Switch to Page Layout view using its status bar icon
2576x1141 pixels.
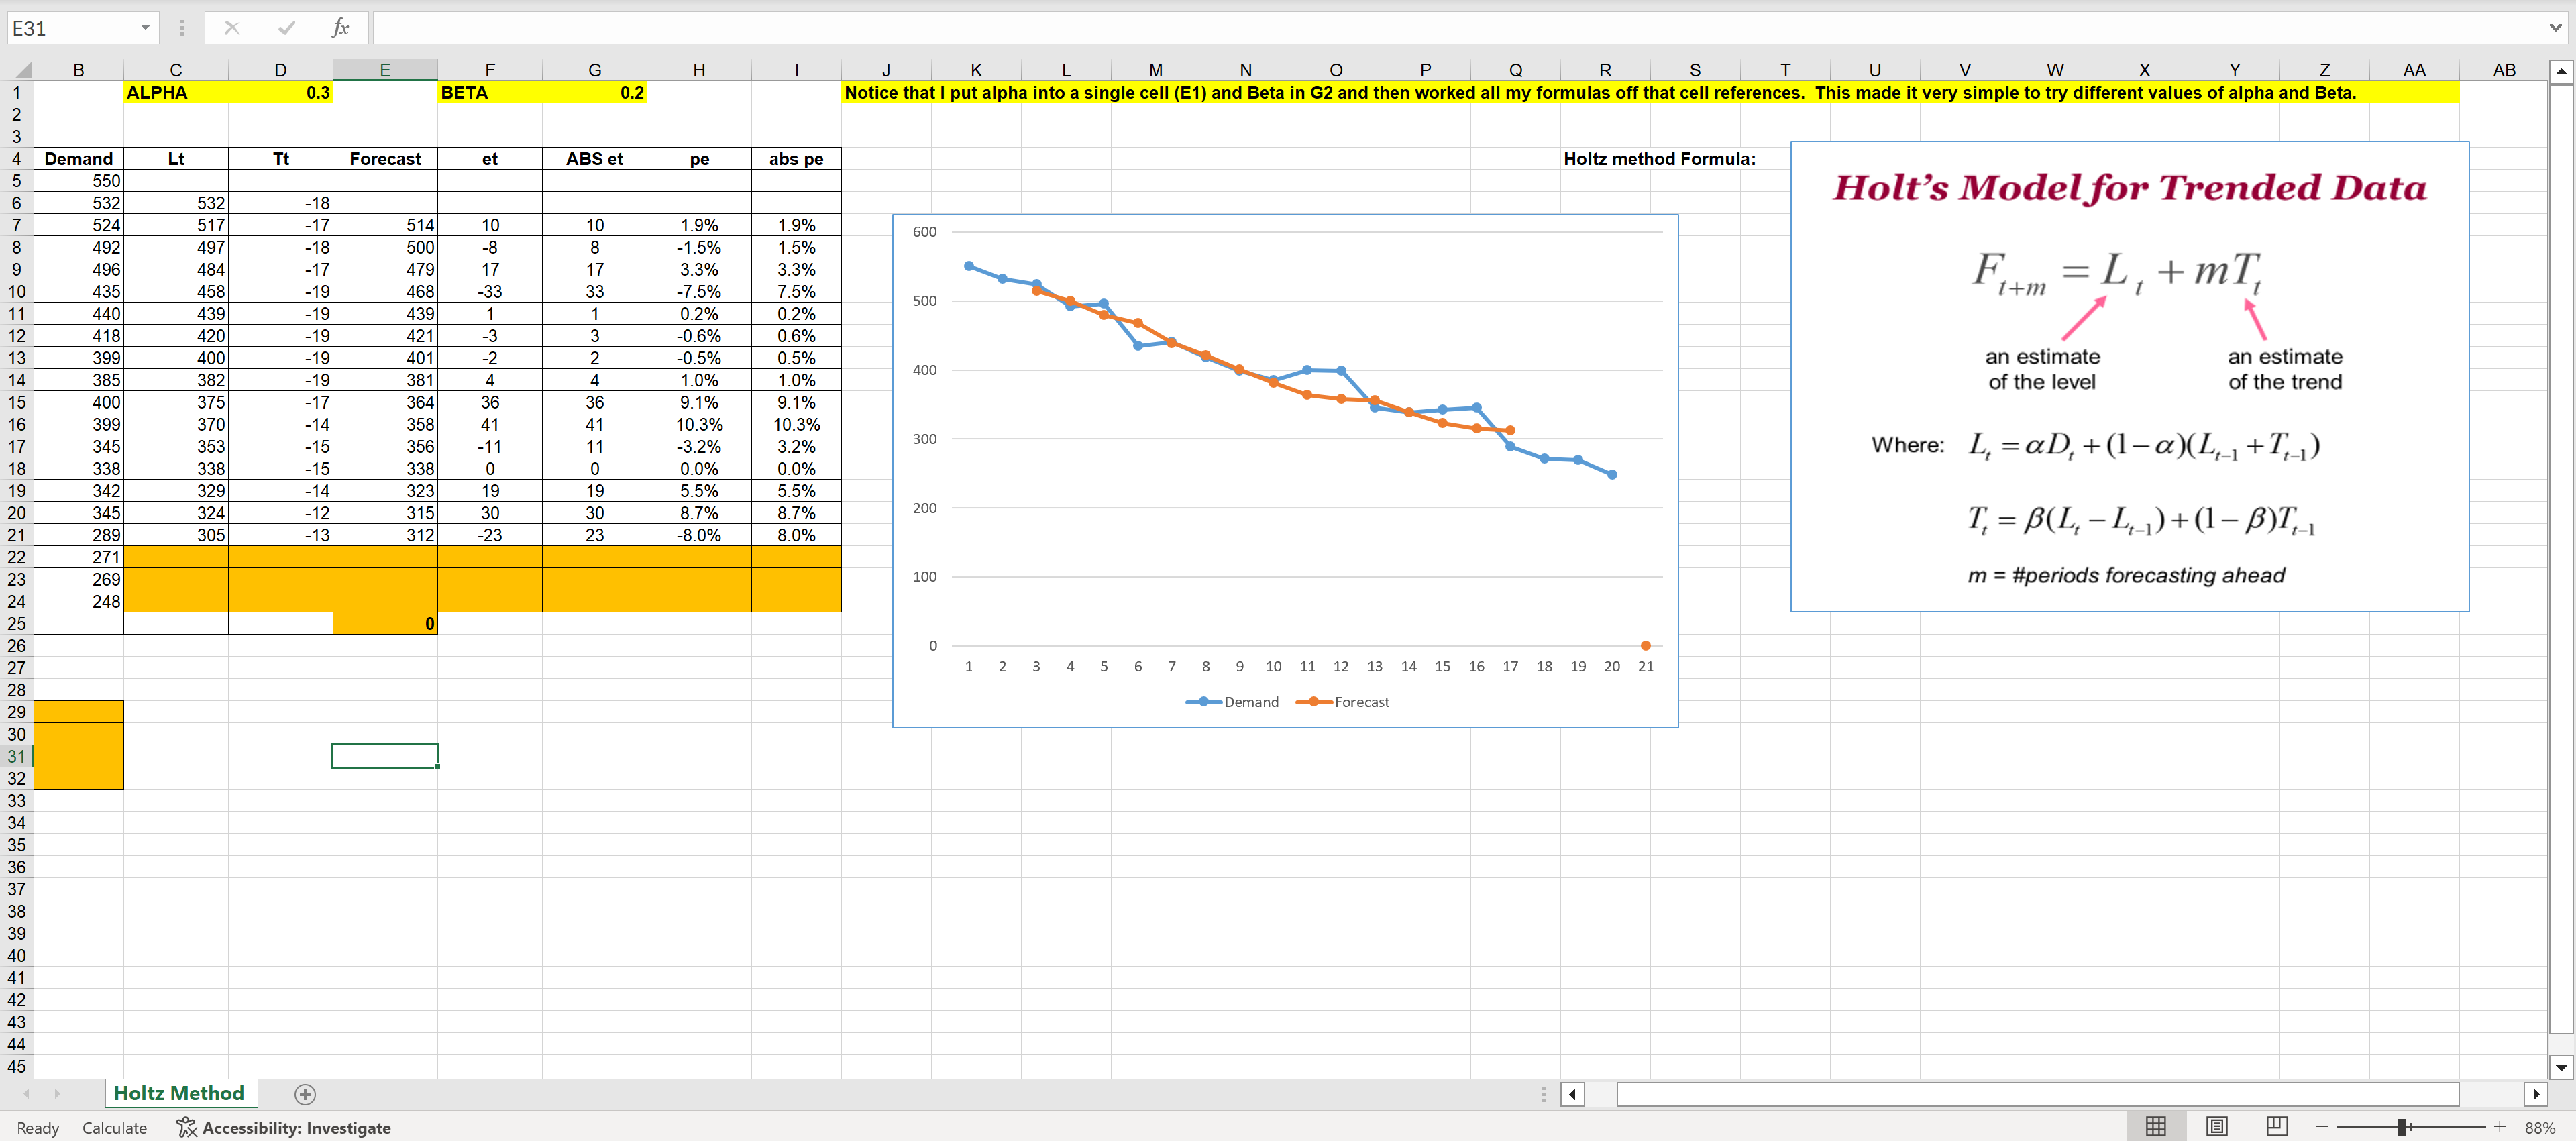(x=2216, y=1126)
